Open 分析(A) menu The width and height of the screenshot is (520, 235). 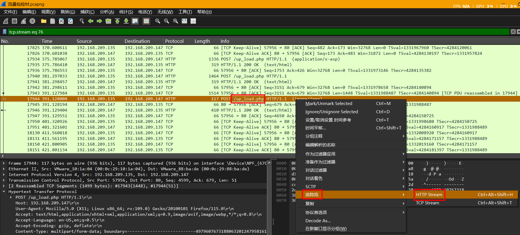[x=107, y=12]
